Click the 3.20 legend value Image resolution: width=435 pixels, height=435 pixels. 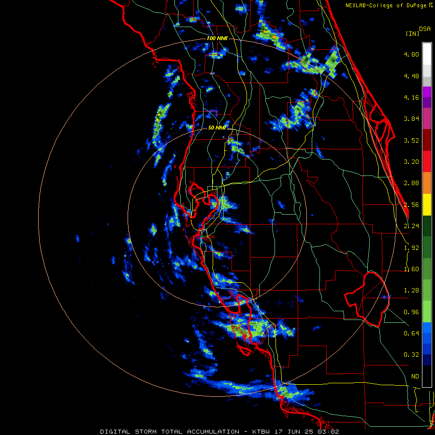(411, 162)
